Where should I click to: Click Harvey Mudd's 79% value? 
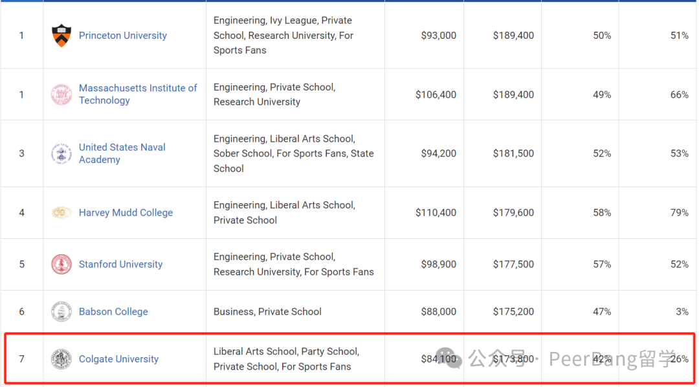680,213
